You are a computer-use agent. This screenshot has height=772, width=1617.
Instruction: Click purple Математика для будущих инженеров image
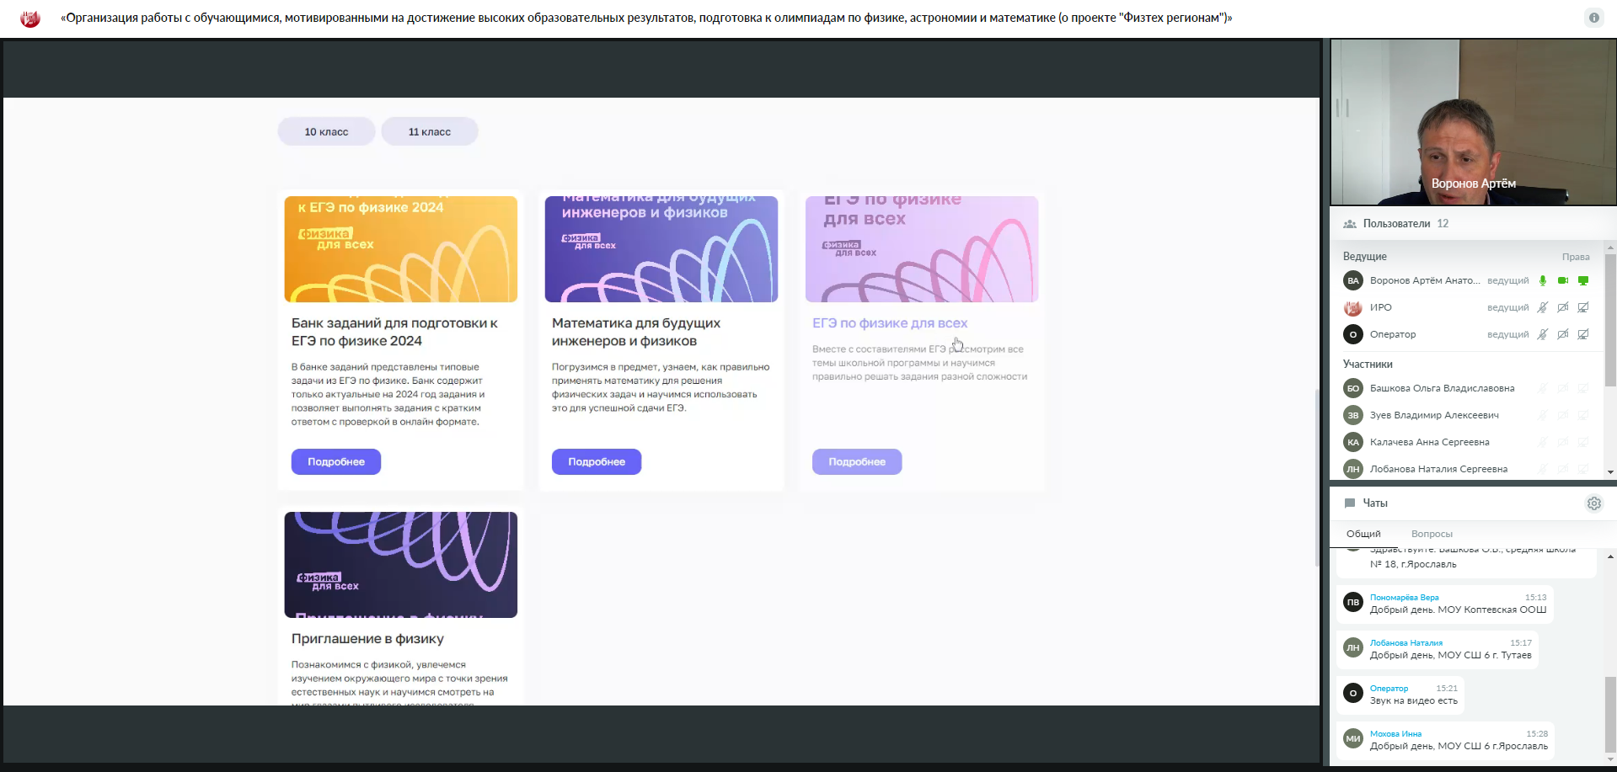pyautogui.click(x=661, y=249)
